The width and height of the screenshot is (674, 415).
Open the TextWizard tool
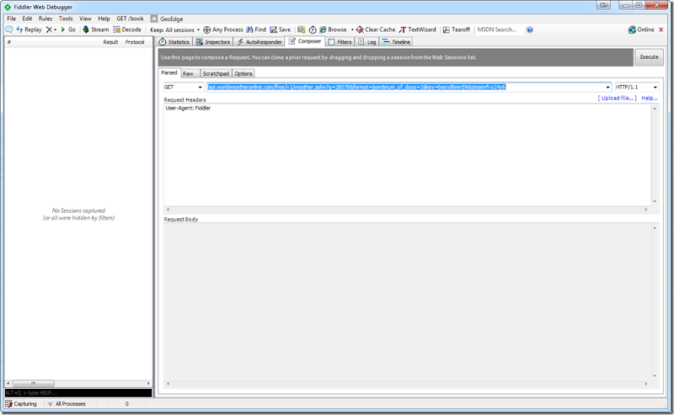pos(417,29)
